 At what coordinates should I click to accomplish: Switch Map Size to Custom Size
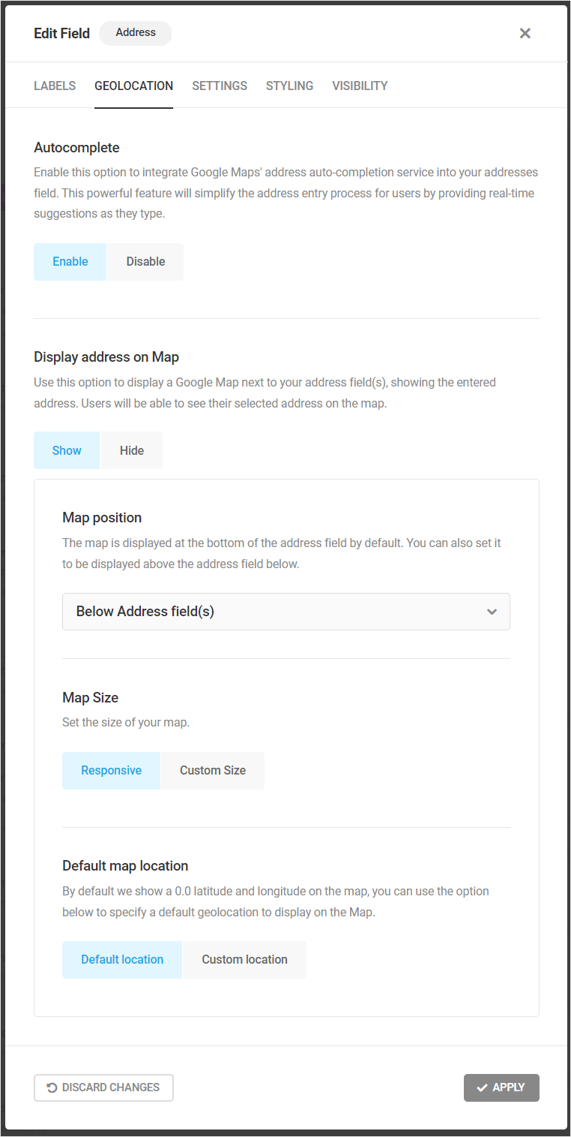tap(212, 770)
